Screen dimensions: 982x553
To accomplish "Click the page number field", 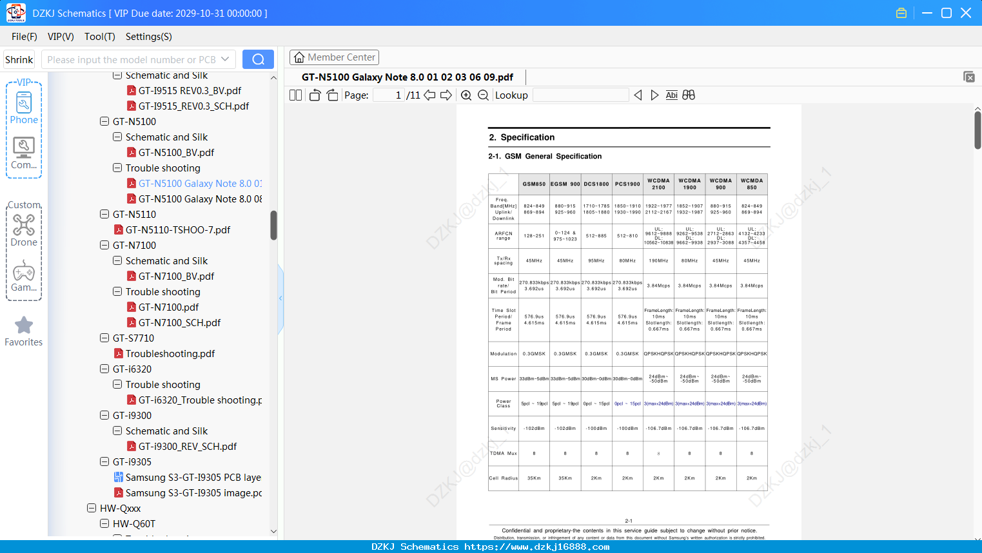I will [388, 95].
